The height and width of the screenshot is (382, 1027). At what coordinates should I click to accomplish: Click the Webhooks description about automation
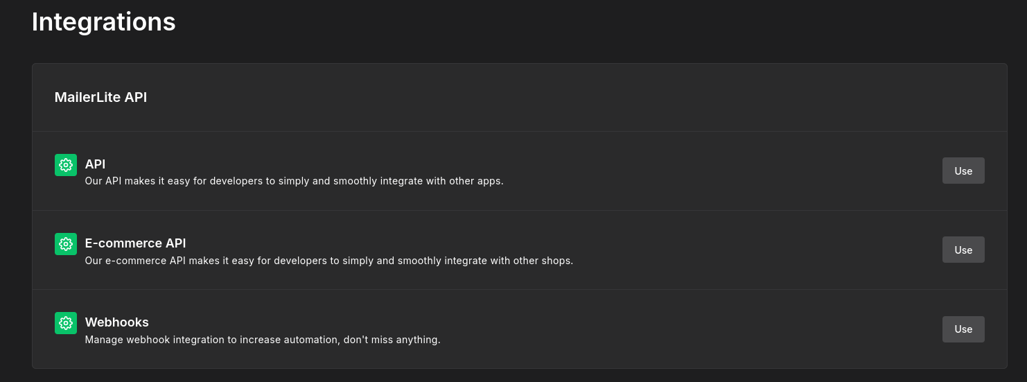tap(262, 340)
